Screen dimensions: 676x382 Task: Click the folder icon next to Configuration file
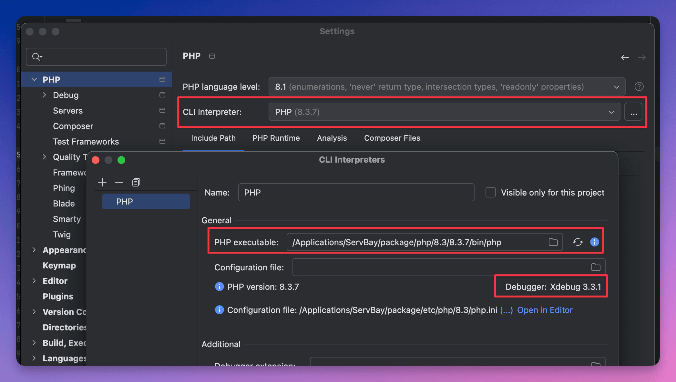click(x=596, y=267)
